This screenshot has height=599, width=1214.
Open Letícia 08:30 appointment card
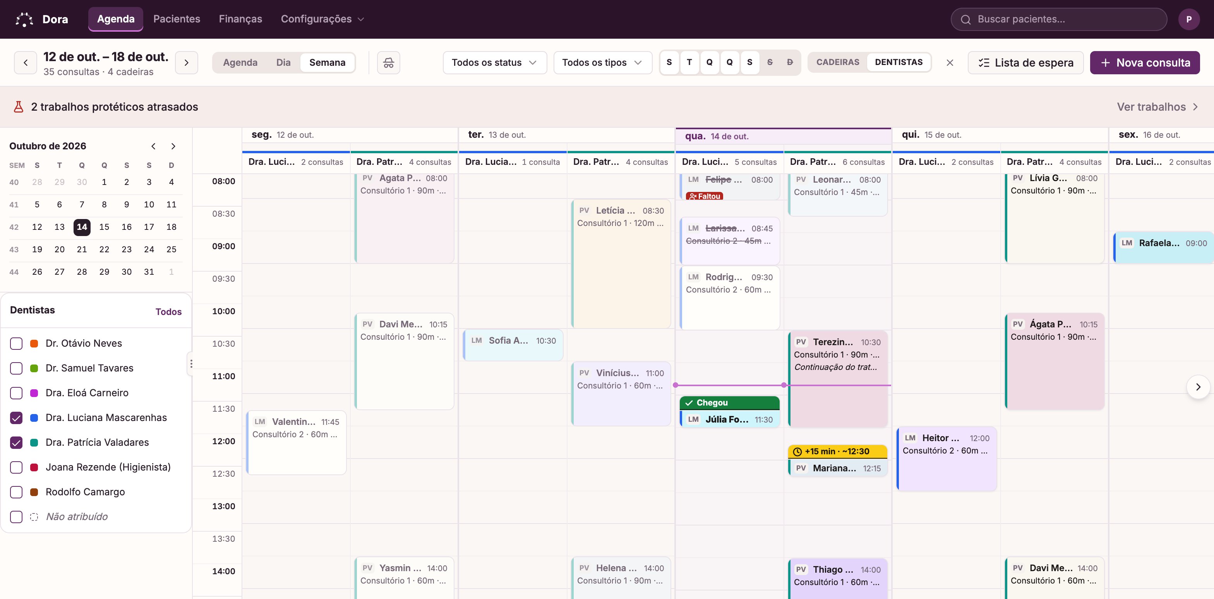(x=621, y=264)
